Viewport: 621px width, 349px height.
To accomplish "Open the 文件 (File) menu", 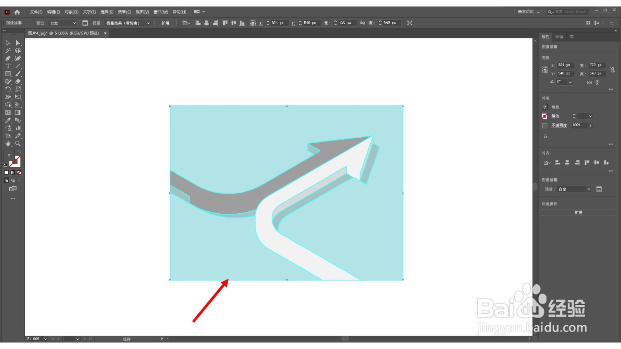I will (x=36, y=12).
